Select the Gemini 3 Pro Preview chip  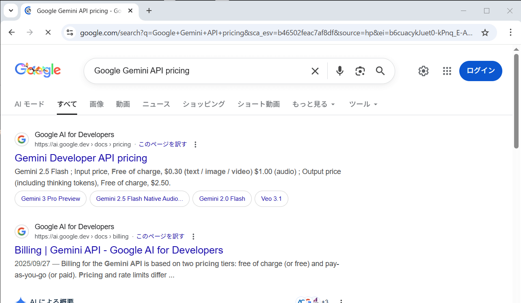click(51, 199)
